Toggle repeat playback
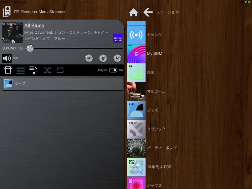252x189 pixels. click(x=60, y=70)
